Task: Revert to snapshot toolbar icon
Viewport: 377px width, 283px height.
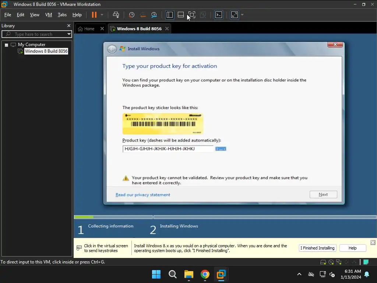Action: pyautogui.click(x=143, y=15)
